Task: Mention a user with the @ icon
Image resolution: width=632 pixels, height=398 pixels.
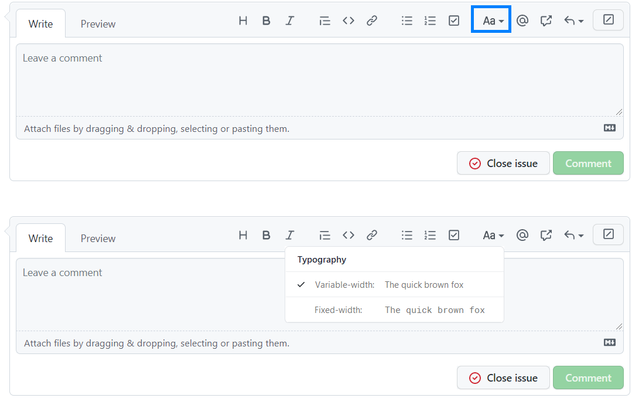Action: click(522, 20)
